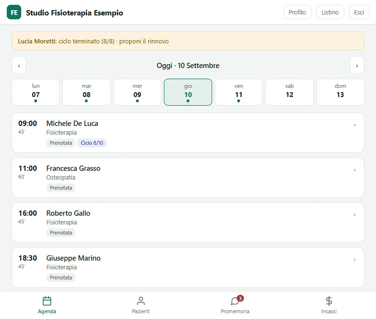This screenshot has height=319, width=376.
Task: Select Friday ven 11
Action: (x=239, y=92)
